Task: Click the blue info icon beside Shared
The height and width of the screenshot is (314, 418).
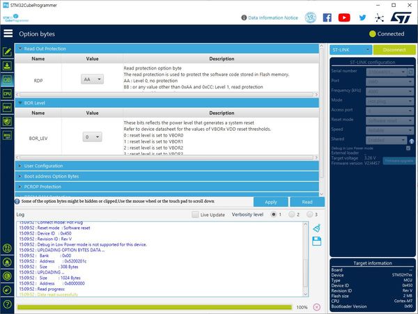Action: point(412,141)
